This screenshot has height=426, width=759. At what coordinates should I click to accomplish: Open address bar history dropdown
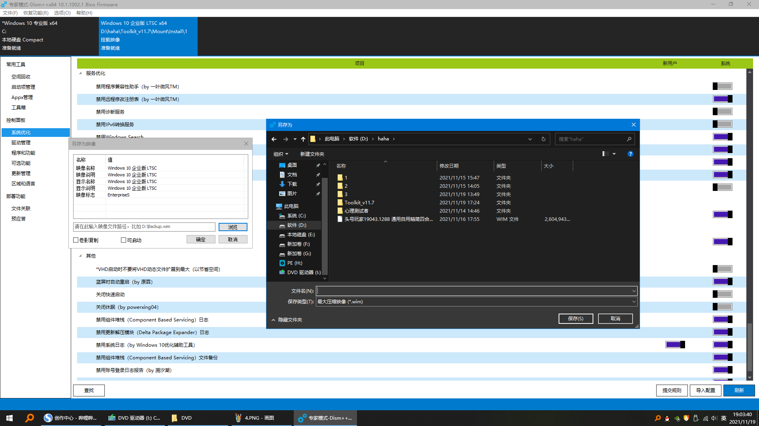pyautogui.click(x=530, y=139)
